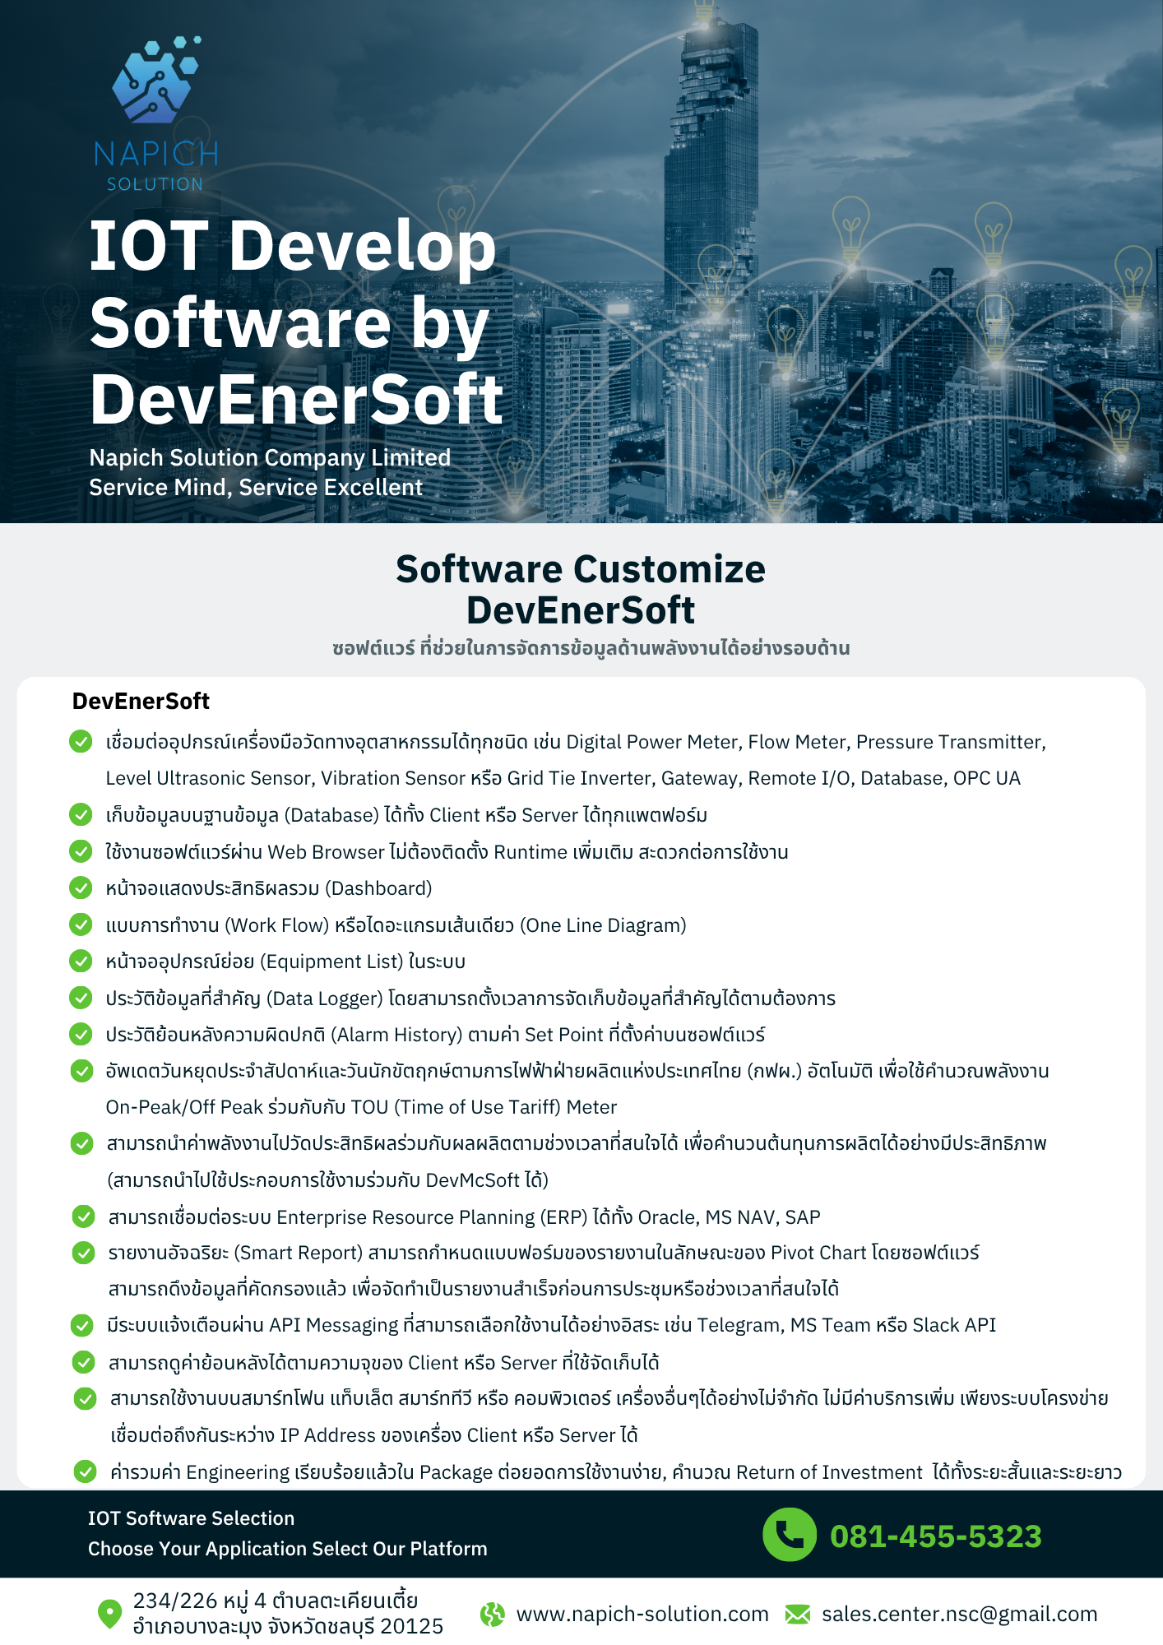Image resolution: width=1163 pixels, height=1645 pixels.
Task: Select the checkmark next to the ERP bullet
Action: click(83, 1216)
